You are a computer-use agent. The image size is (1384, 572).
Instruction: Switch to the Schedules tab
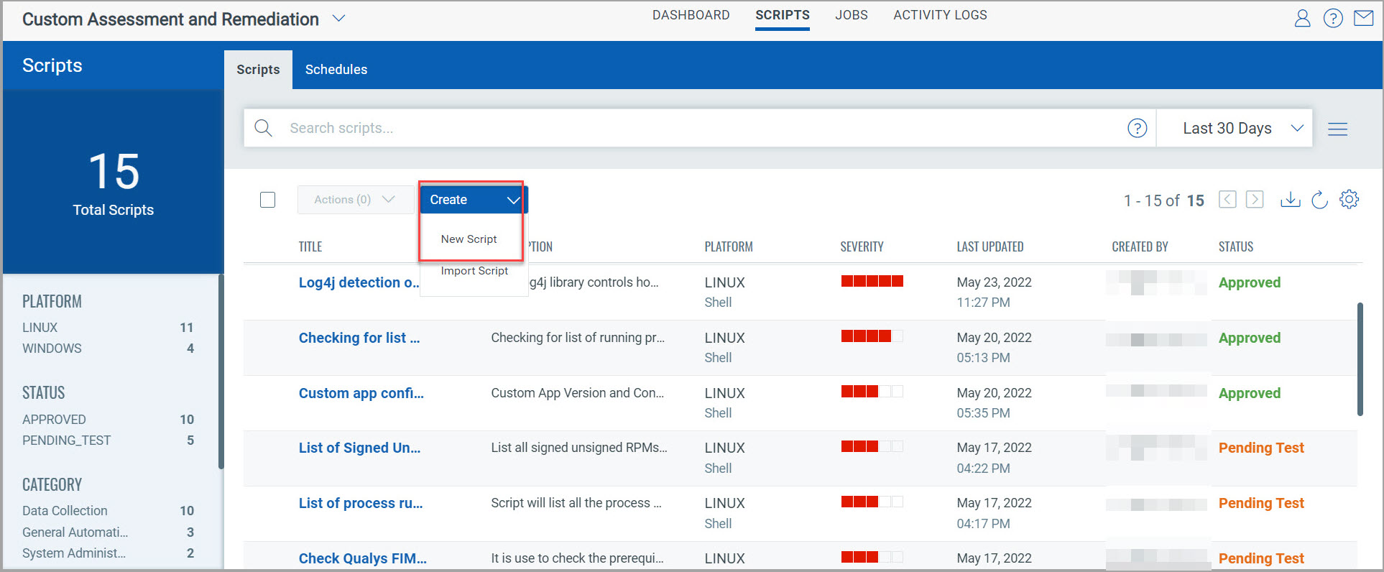336,70
